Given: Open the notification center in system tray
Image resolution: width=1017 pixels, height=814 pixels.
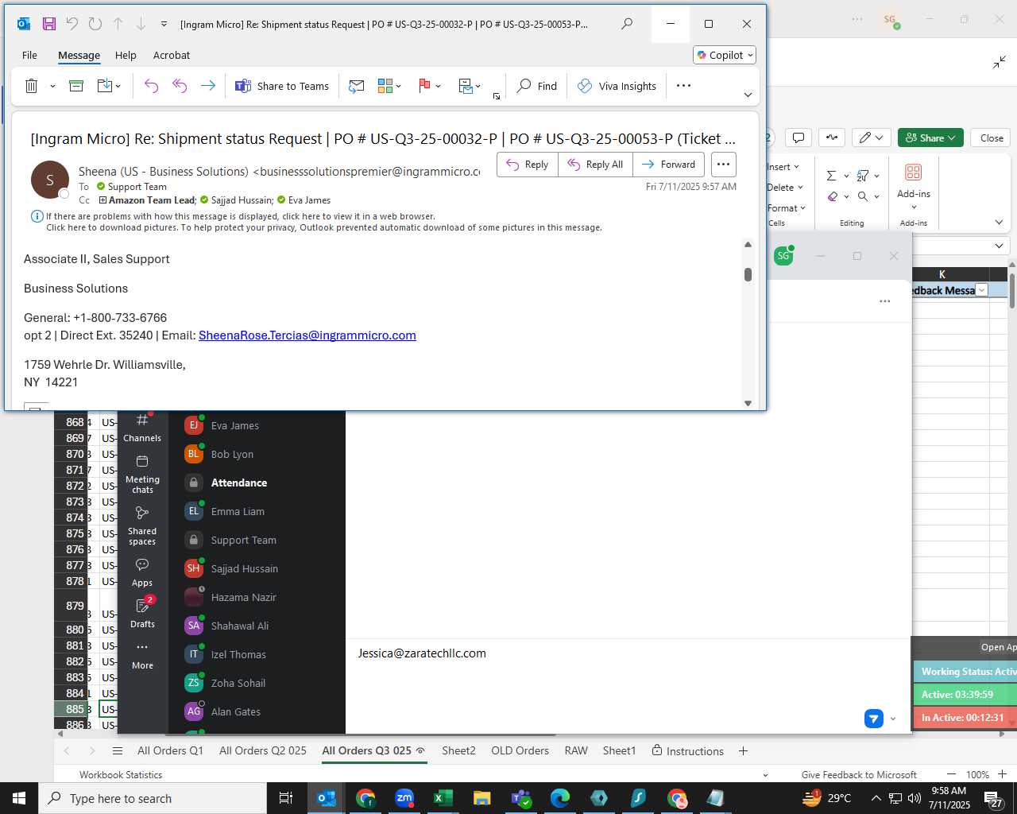Looking at the screenshot, I should click(x=994, y=798).
